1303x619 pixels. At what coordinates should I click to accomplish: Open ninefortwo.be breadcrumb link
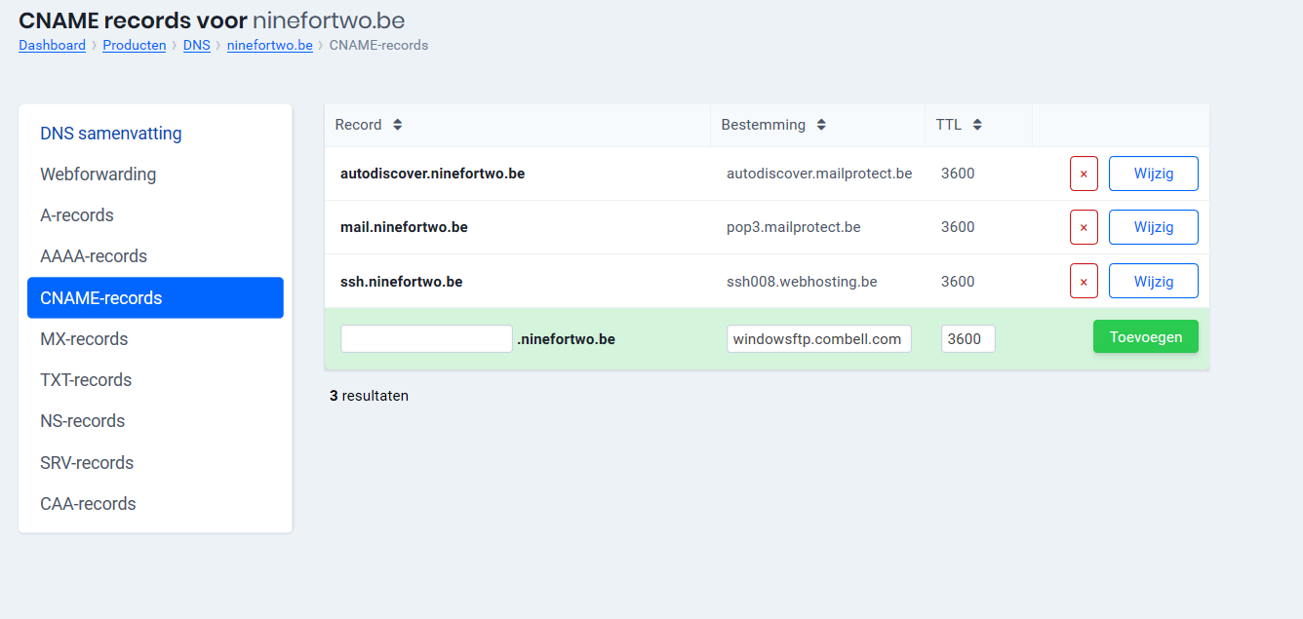click(x=269, y=45)
